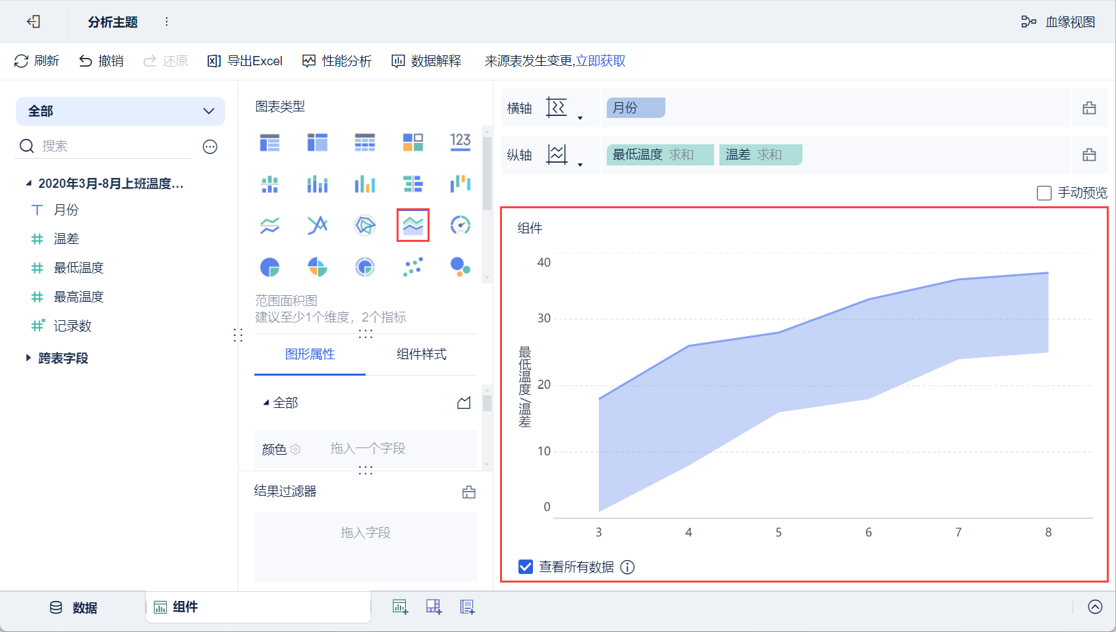Choose the detail table chart type icon
The image size is (1116, 632).
[365, 142]
